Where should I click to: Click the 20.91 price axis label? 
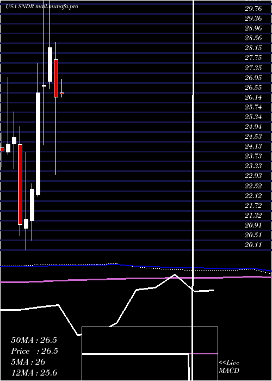point(254,225)
